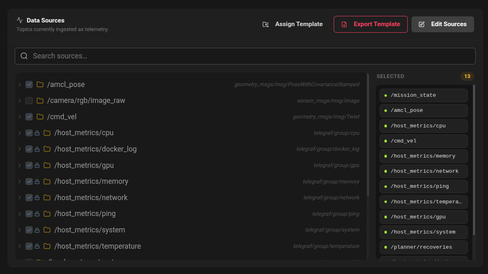This screenshot has height=274, width=488.
Task: Click the lock icon on /host_metrics/memory
Action: (37, 182)
